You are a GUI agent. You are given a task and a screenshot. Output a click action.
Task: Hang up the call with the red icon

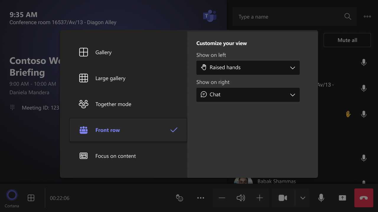(x=364, y=198)
